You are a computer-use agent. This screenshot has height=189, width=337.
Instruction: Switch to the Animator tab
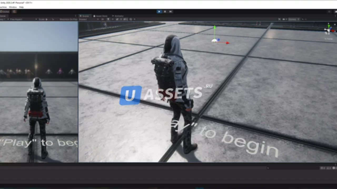[x=118, y=16]
